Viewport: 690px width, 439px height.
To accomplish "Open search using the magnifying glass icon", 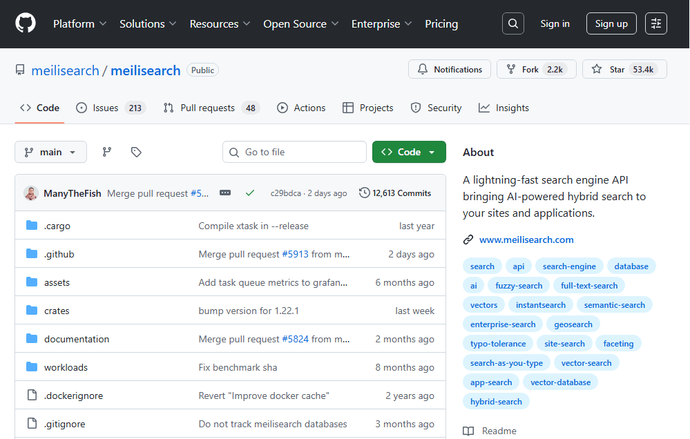I will (512, 23).
